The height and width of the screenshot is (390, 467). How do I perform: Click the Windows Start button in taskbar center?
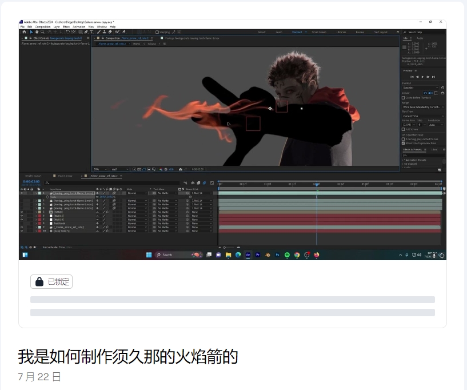coord(149,254)
